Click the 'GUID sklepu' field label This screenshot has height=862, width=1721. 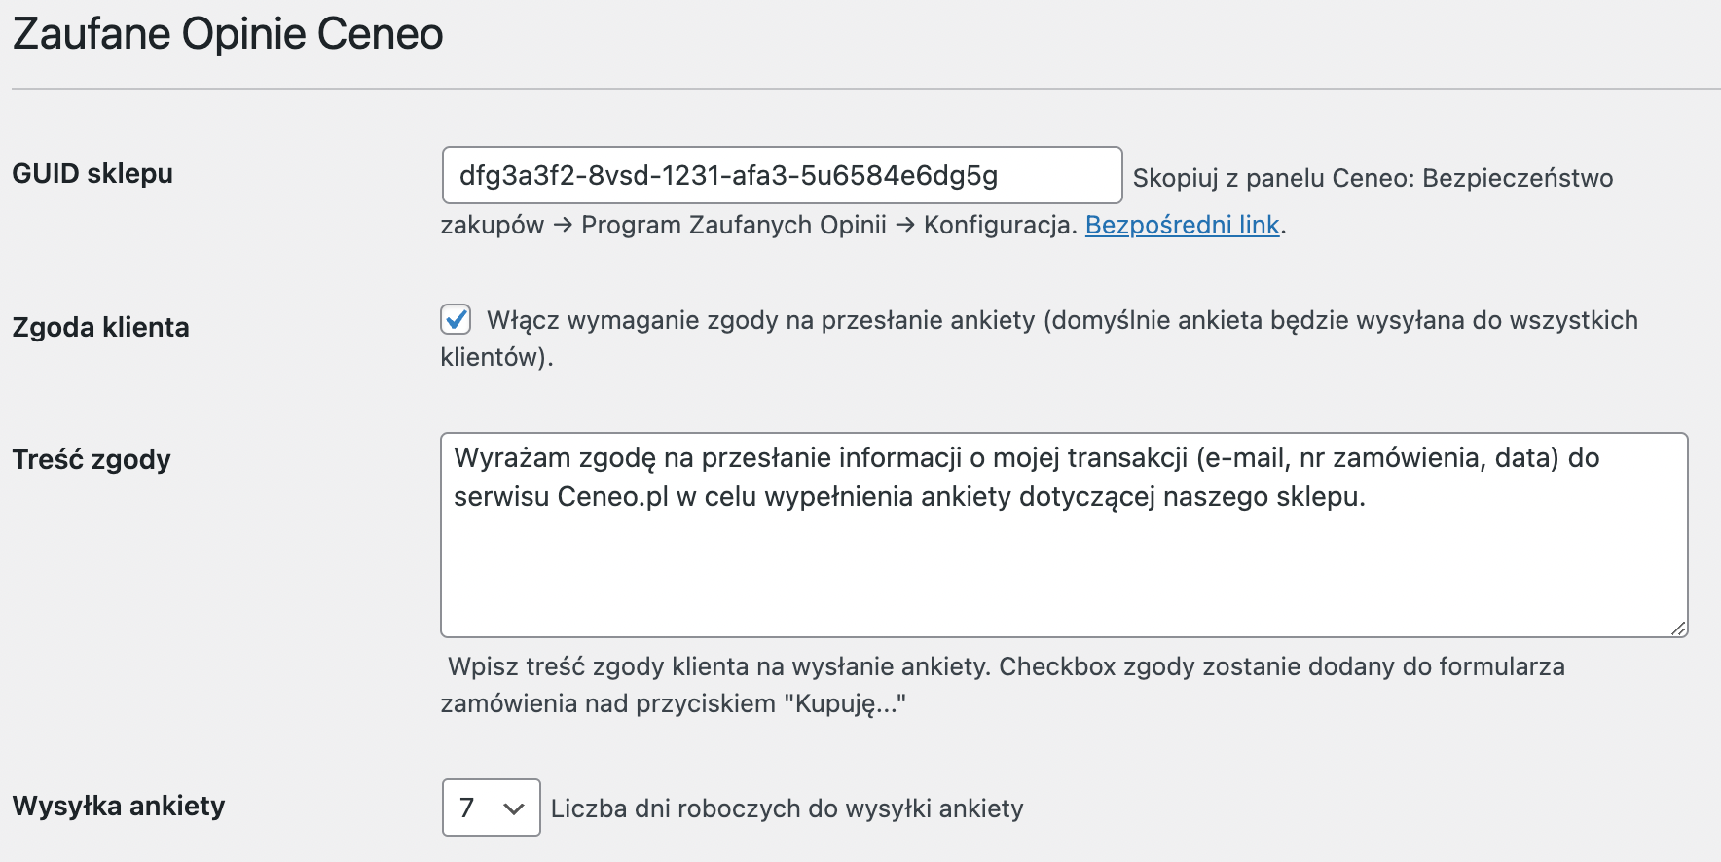(92, 174)
